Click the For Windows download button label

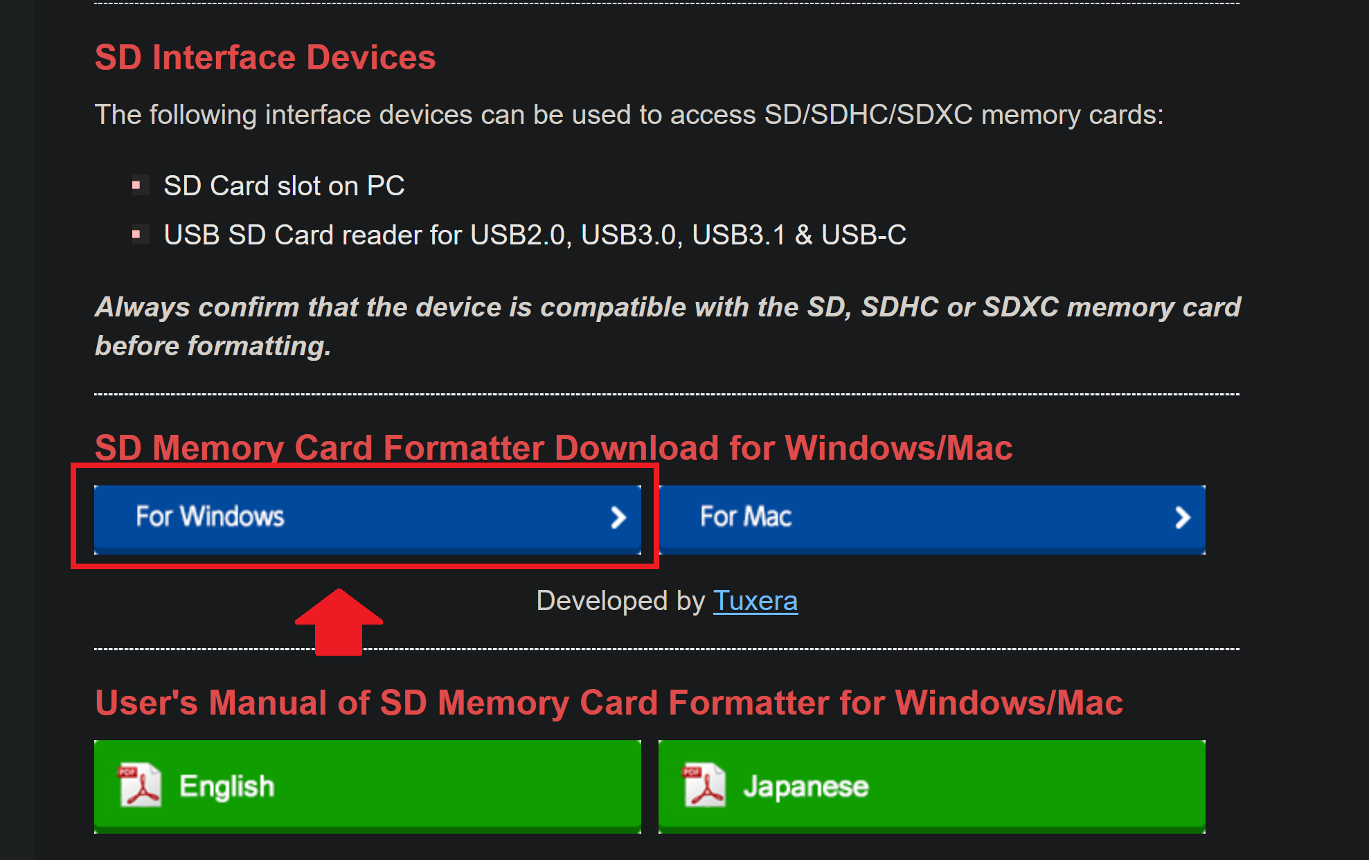click(x=210, y=517)
